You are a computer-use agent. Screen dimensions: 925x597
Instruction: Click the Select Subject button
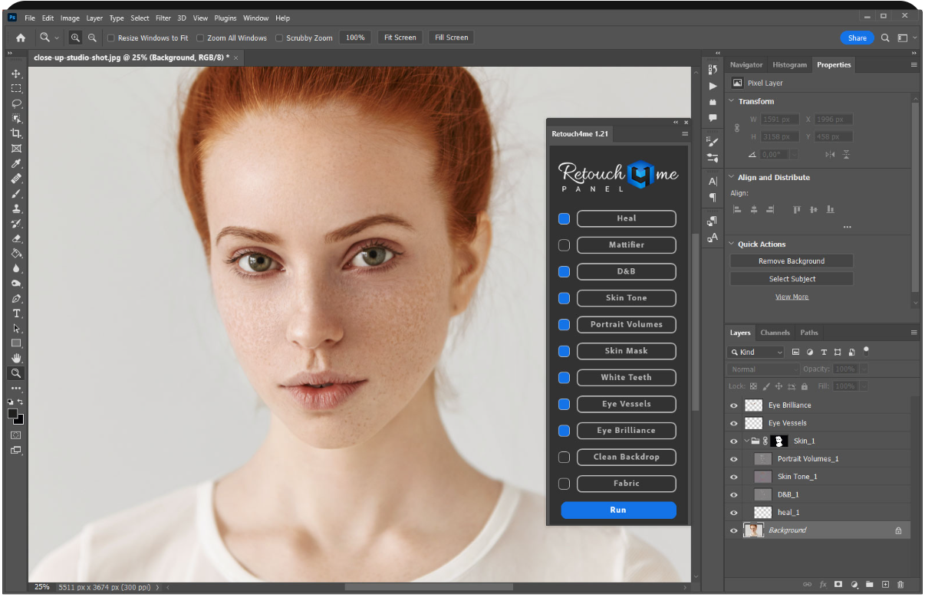point(792,280)
